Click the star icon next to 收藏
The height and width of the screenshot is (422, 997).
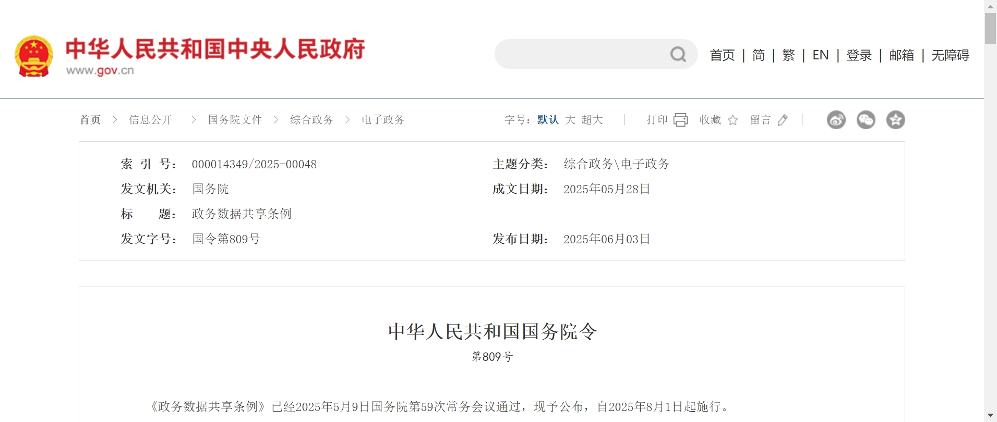click(732, 120)
